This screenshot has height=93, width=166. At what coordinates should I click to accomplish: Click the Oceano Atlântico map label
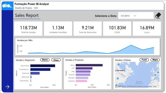[x=139, y=82]
